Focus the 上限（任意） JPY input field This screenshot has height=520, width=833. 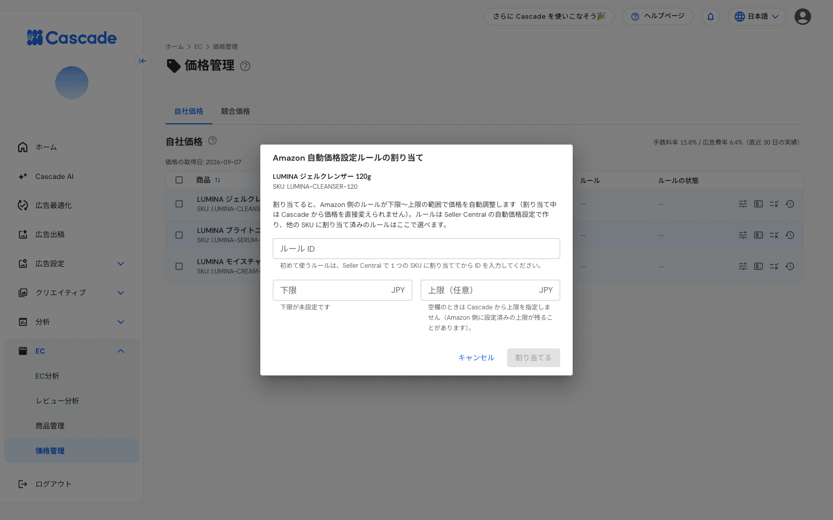click(x=490, y=290)
